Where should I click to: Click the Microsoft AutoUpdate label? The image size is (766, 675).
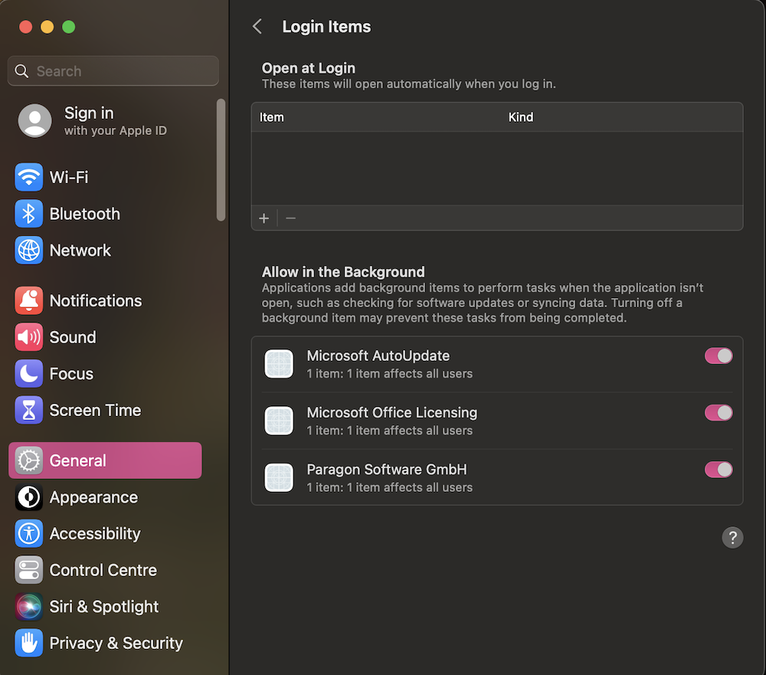(x=378, y=356)
